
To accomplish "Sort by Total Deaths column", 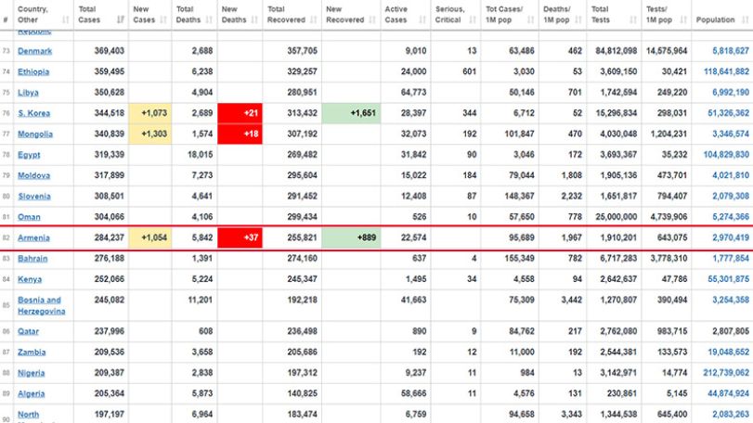I will click(x=194, y=15).
